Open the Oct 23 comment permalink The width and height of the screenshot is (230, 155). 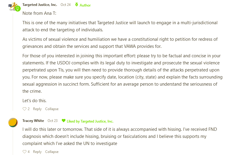coord(53,121)
